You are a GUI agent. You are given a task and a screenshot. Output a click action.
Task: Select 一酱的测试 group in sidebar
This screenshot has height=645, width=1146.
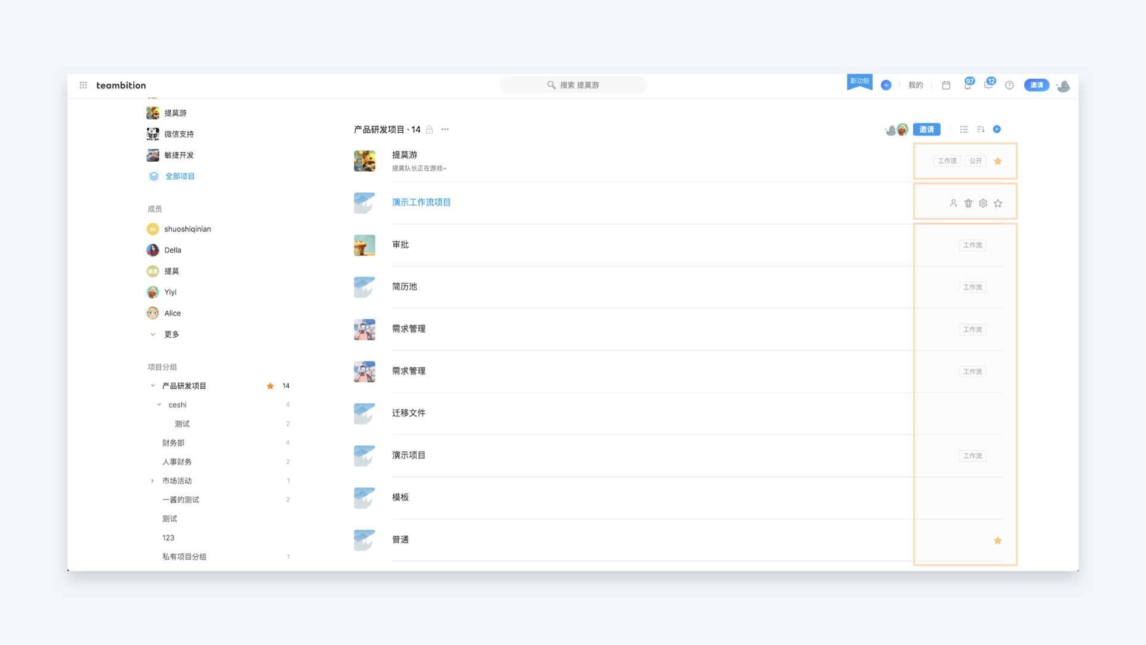click(181, 500)
